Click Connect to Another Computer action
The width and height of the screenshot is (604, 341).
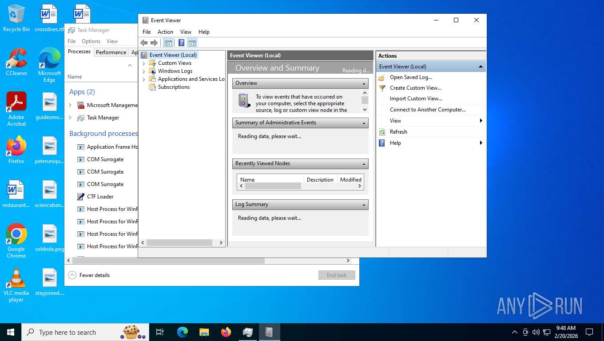[x=428, y=110]
